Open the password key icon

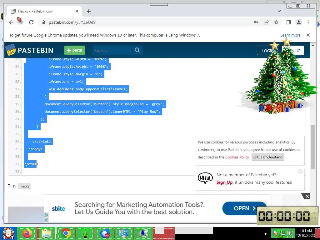(x=256, y=22)
